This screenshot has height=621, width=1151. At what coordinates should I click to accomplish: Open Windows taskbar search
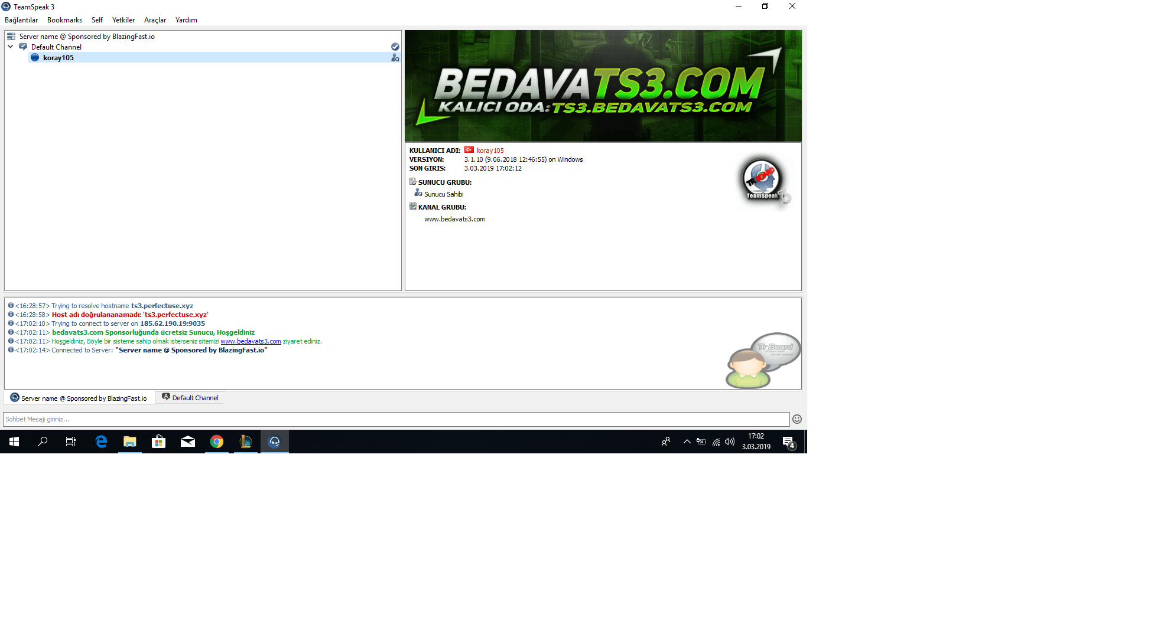point(43,442)
